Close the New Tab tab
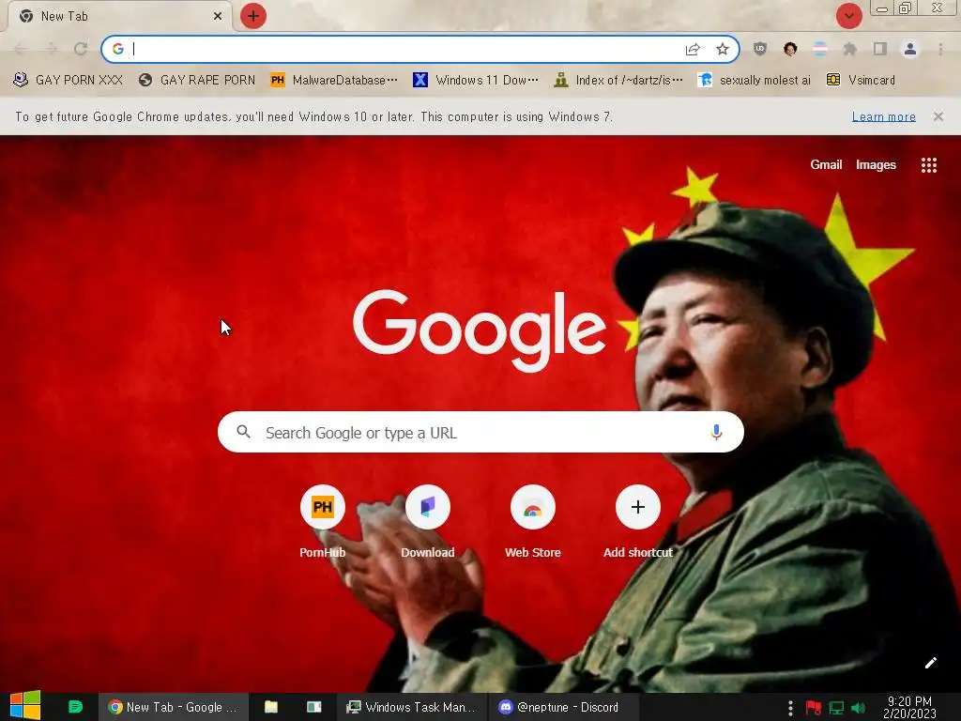The height and width of the screenshot is (721, 961). pyautogui.click(x=218, y=17)
